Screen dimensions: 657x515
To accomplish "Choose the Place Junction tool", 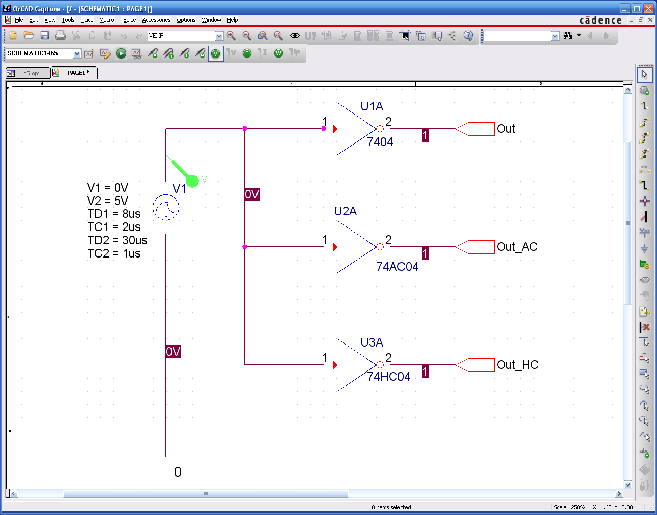I will pyautogui.click(x=645, y=201).
